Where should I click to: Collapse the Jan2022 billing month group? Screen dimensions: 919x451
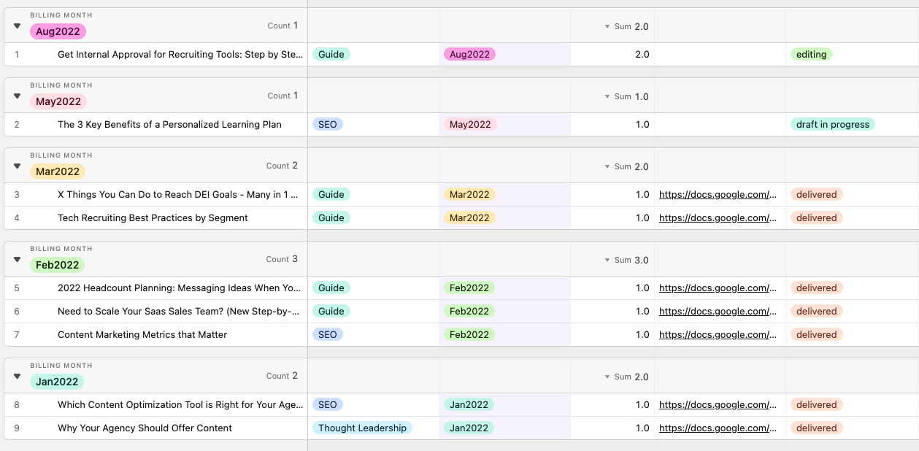coord(18,377)
